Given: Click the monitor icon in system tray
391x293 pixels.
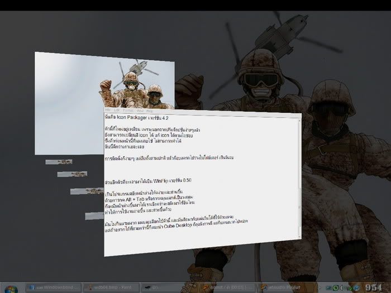Looking at the screenshot, I should (x=329, y=288).
